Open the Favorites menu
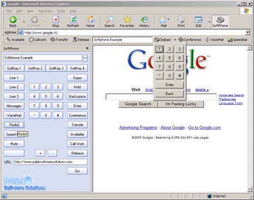The width and height of the screenshot is (254, 200). tap(45, 11)
